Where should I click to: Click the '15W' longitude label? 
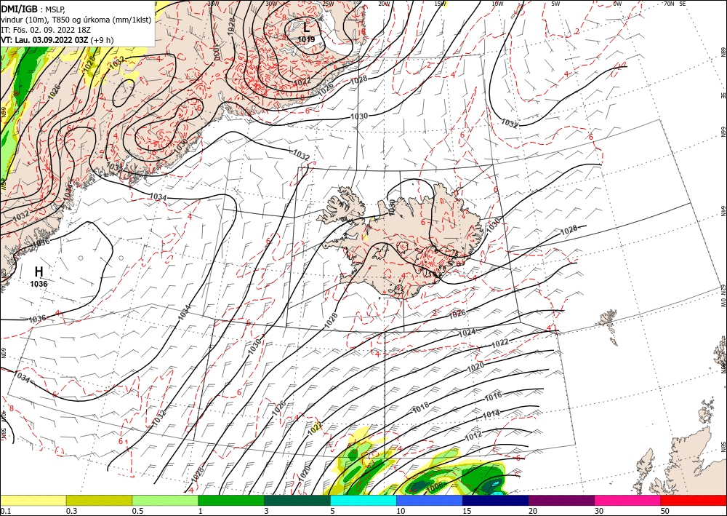point(441,4)
